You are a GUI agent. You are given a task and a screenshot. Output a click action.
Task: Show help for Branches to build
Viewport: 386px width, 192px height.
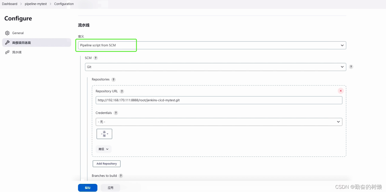pos(121,176)
